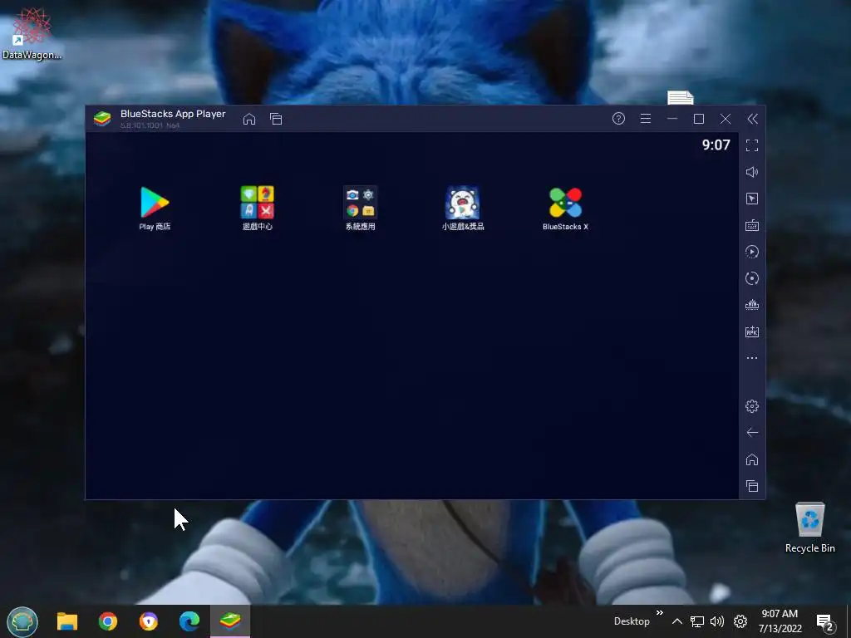Open the taskbar clock and date
The height and width of the screenshot is (638, 851).
[780, 621]
